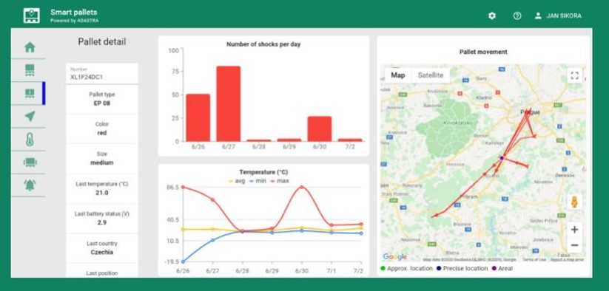Zoom out the map with minus button
609x291 pixels.
point(574,245)
